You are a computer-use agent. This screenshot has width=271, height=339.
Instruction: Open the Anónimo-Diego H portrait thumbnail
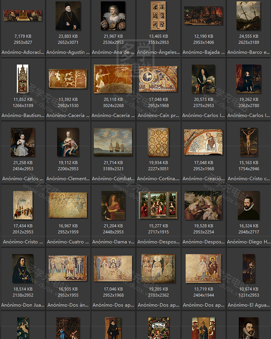(x=248, y=205)
